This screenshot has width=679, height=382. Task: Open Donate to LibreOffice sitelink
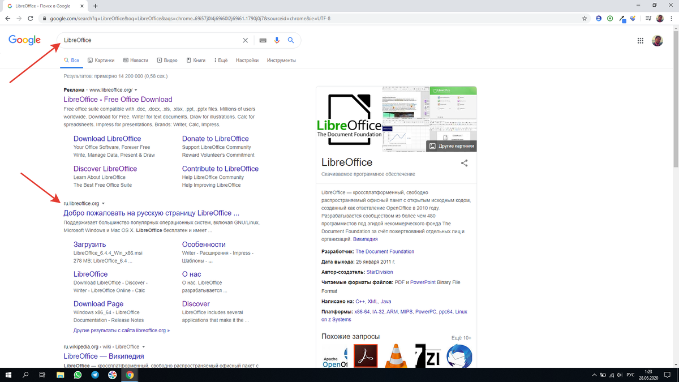tap(216, 139)
